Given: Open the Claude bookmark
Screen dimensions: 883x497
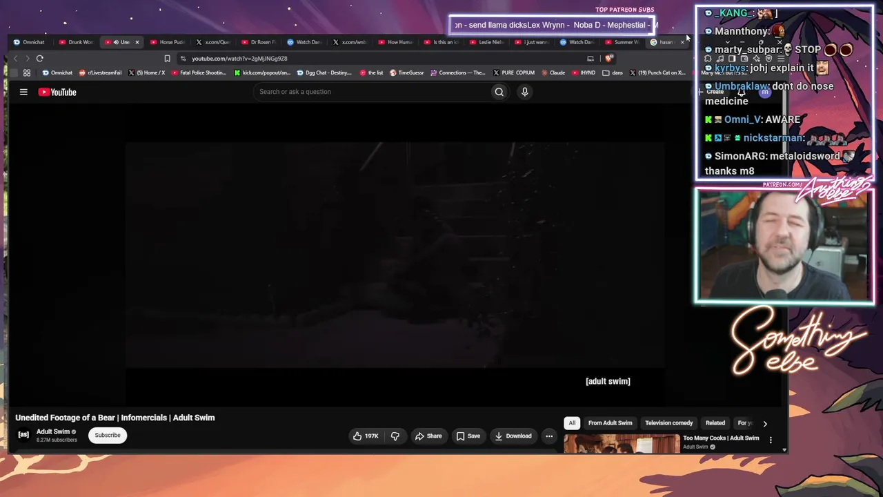Looking at the screenshot, I should pyautogui.click(x=553, y=72).
